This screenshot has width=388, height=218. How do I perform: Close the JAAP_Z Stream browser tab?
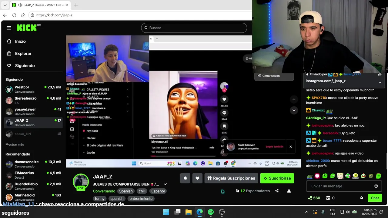(x=67, y=5)
